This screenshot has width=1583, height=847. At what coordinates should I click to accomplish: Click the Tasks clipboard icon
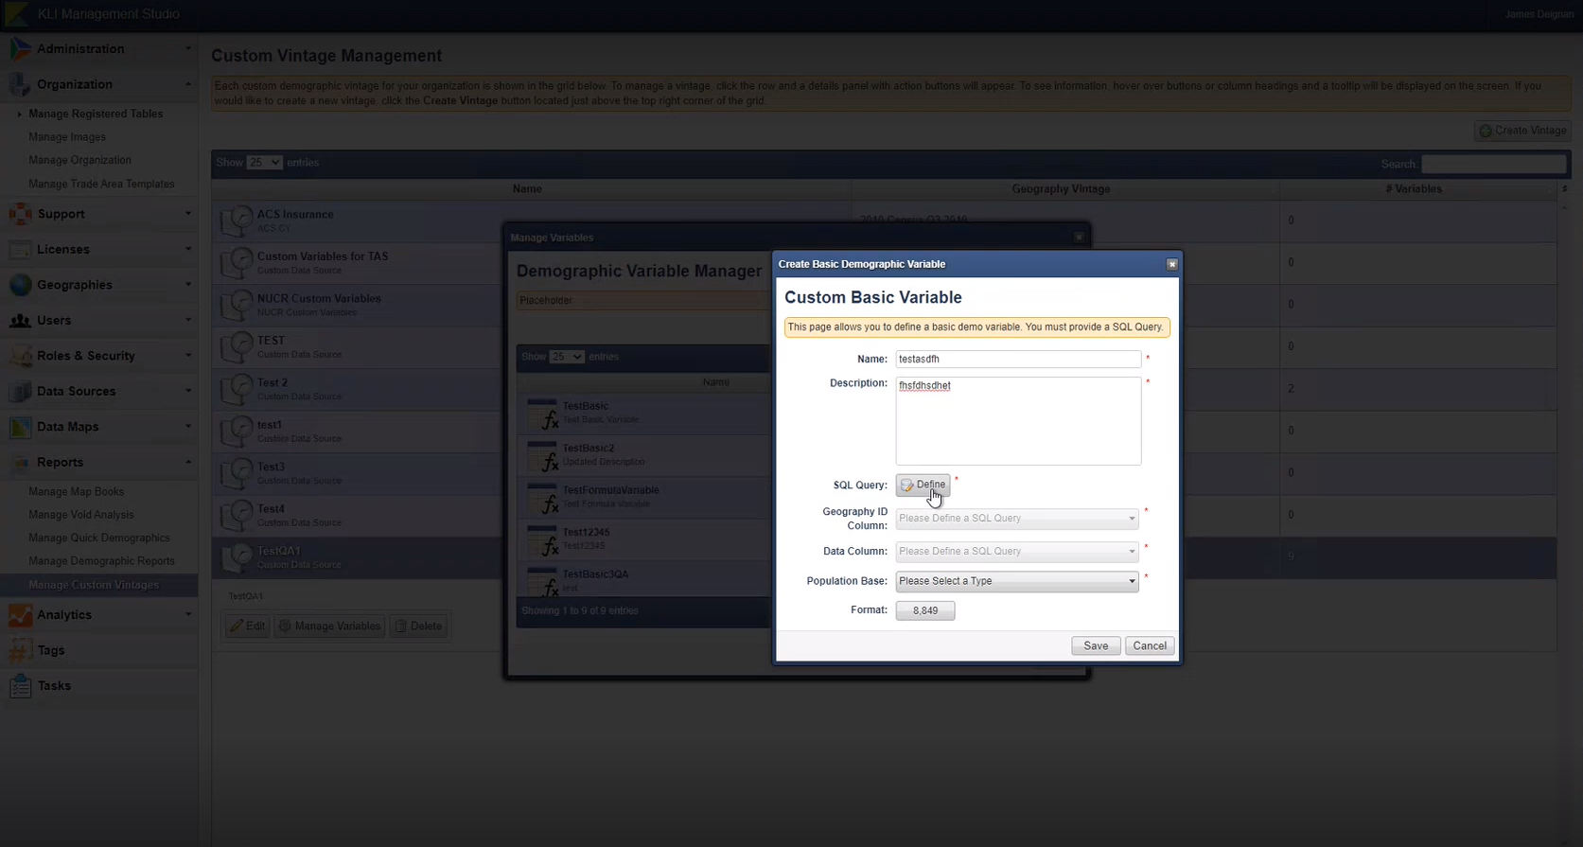tap(20, 686)
